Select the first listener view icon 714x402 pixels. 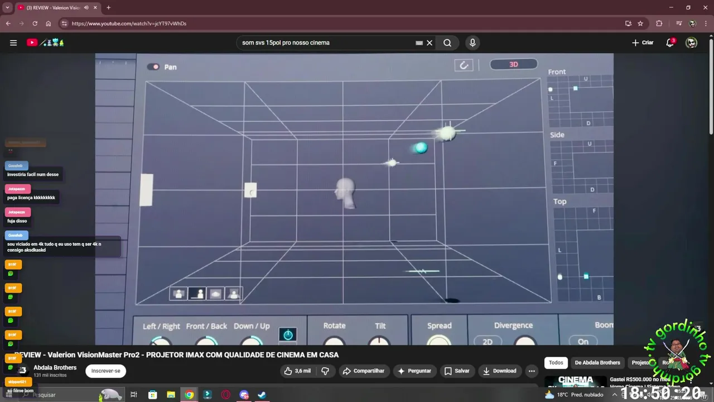tap(179, 294)
